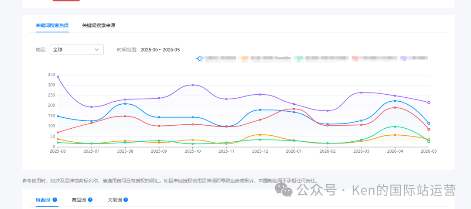The height and width of the screenshot is (209, 471).
Task: Click the x-axis label 2026-03
Action: [362, 151]
